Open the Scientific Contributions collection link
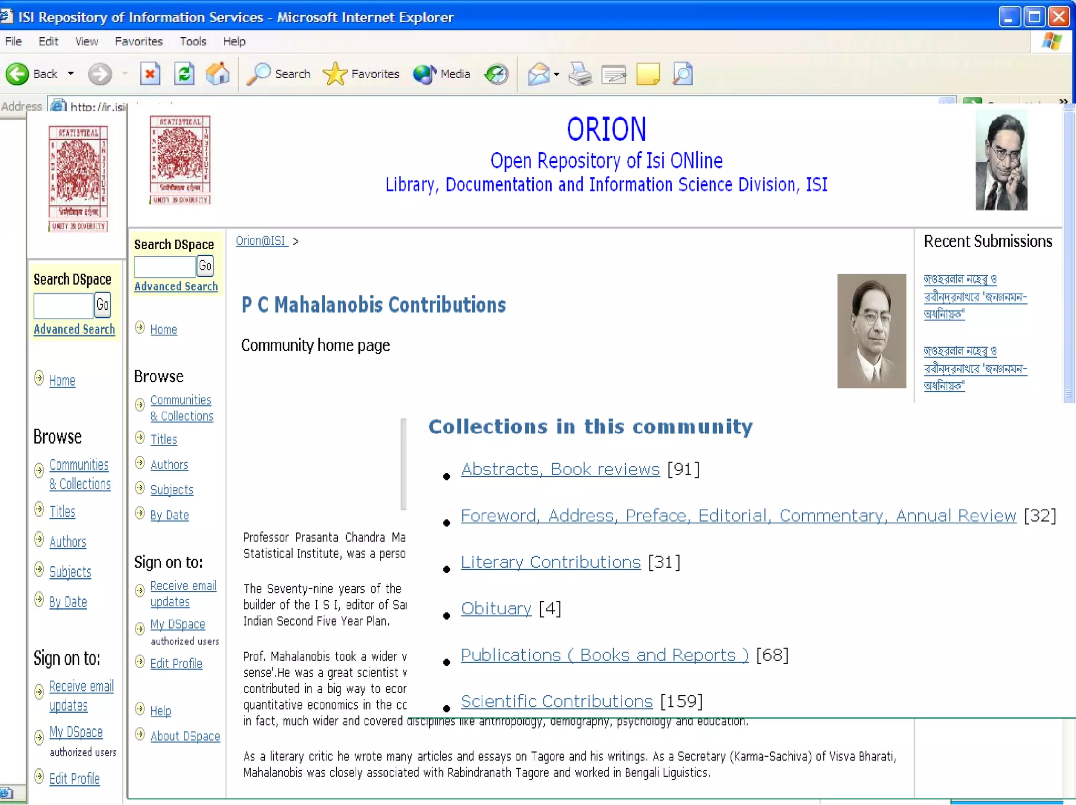Image resolution: width=1076 pixels, height=805 pixels. 556,702
